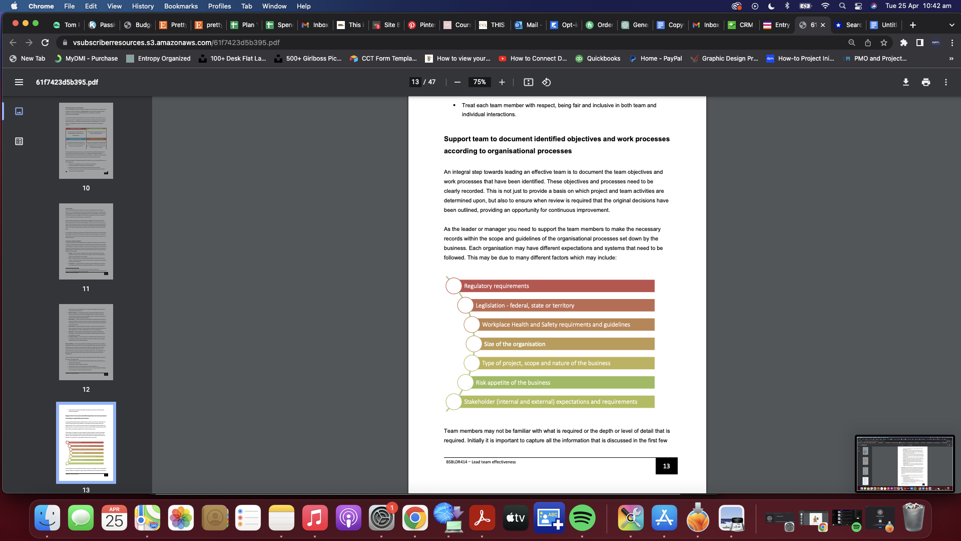Viewport: 961px width, 541px height.
Task: Edit the page number input field
Action: click(415, 82)
